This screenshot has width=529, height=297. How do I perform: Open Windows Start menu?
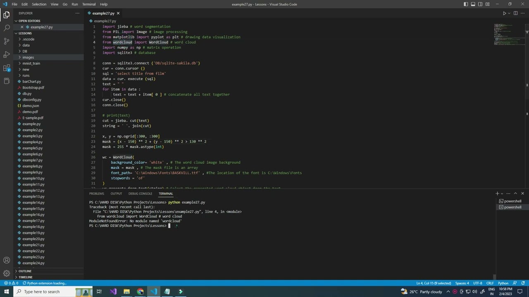tap(7, 292)
